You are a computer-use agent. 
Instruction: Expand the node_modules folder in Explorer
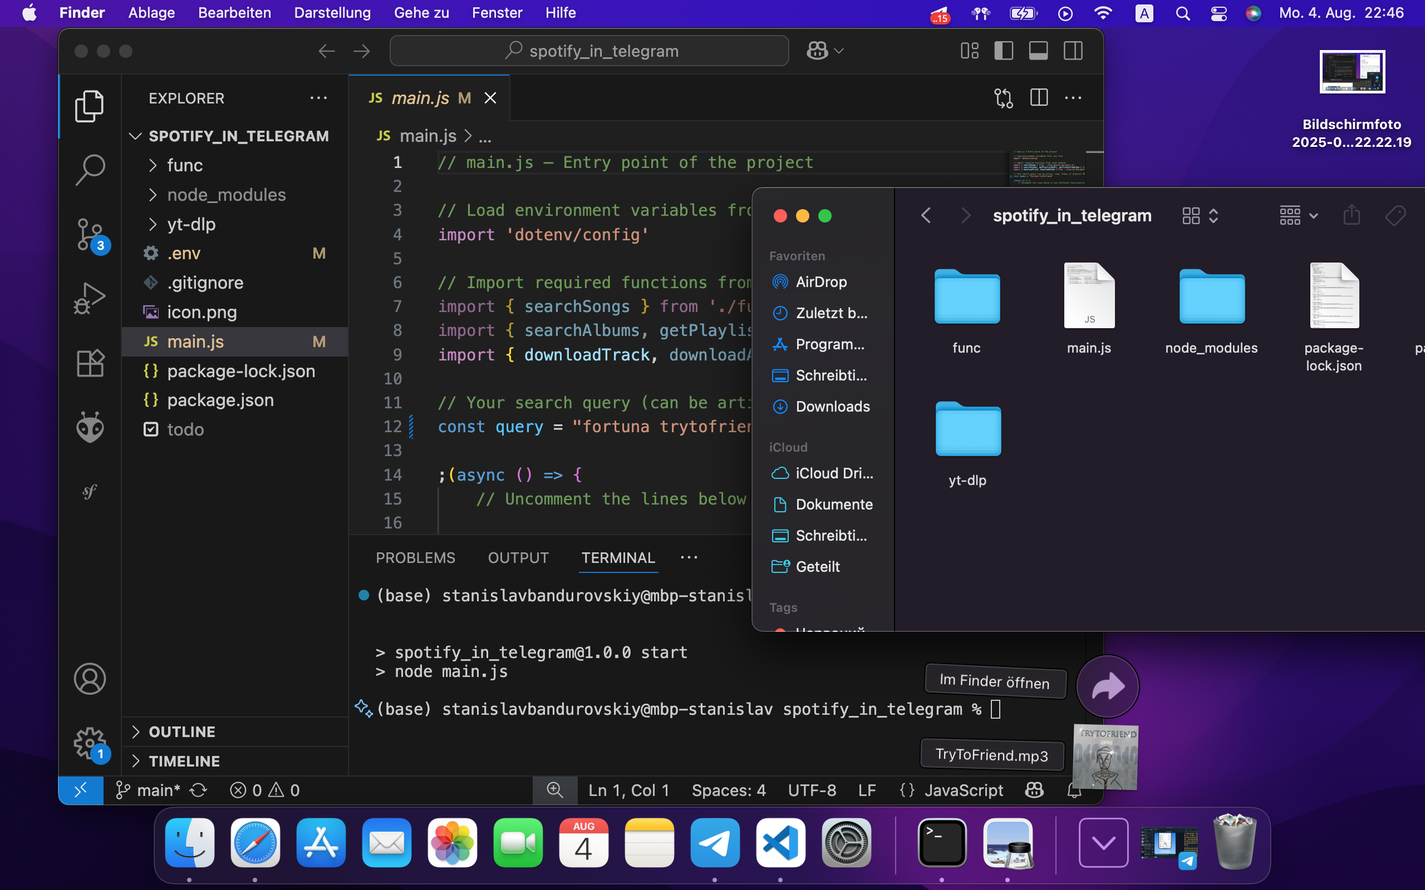pos(234,195)
